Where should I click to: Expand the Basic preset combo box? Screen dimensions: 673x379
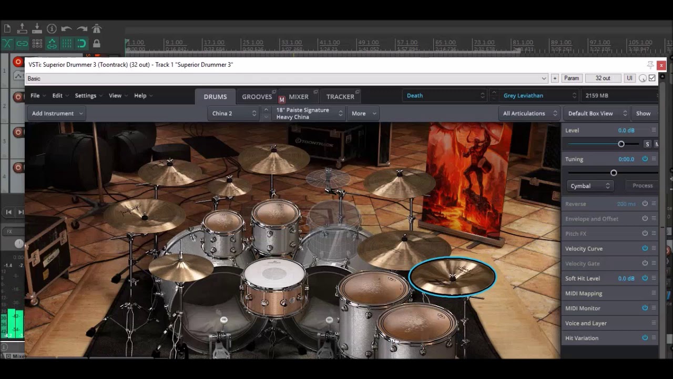287,78
